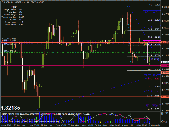
Task: Click the current price tag 1.32135 on axis
Action: tap(165, 62)
